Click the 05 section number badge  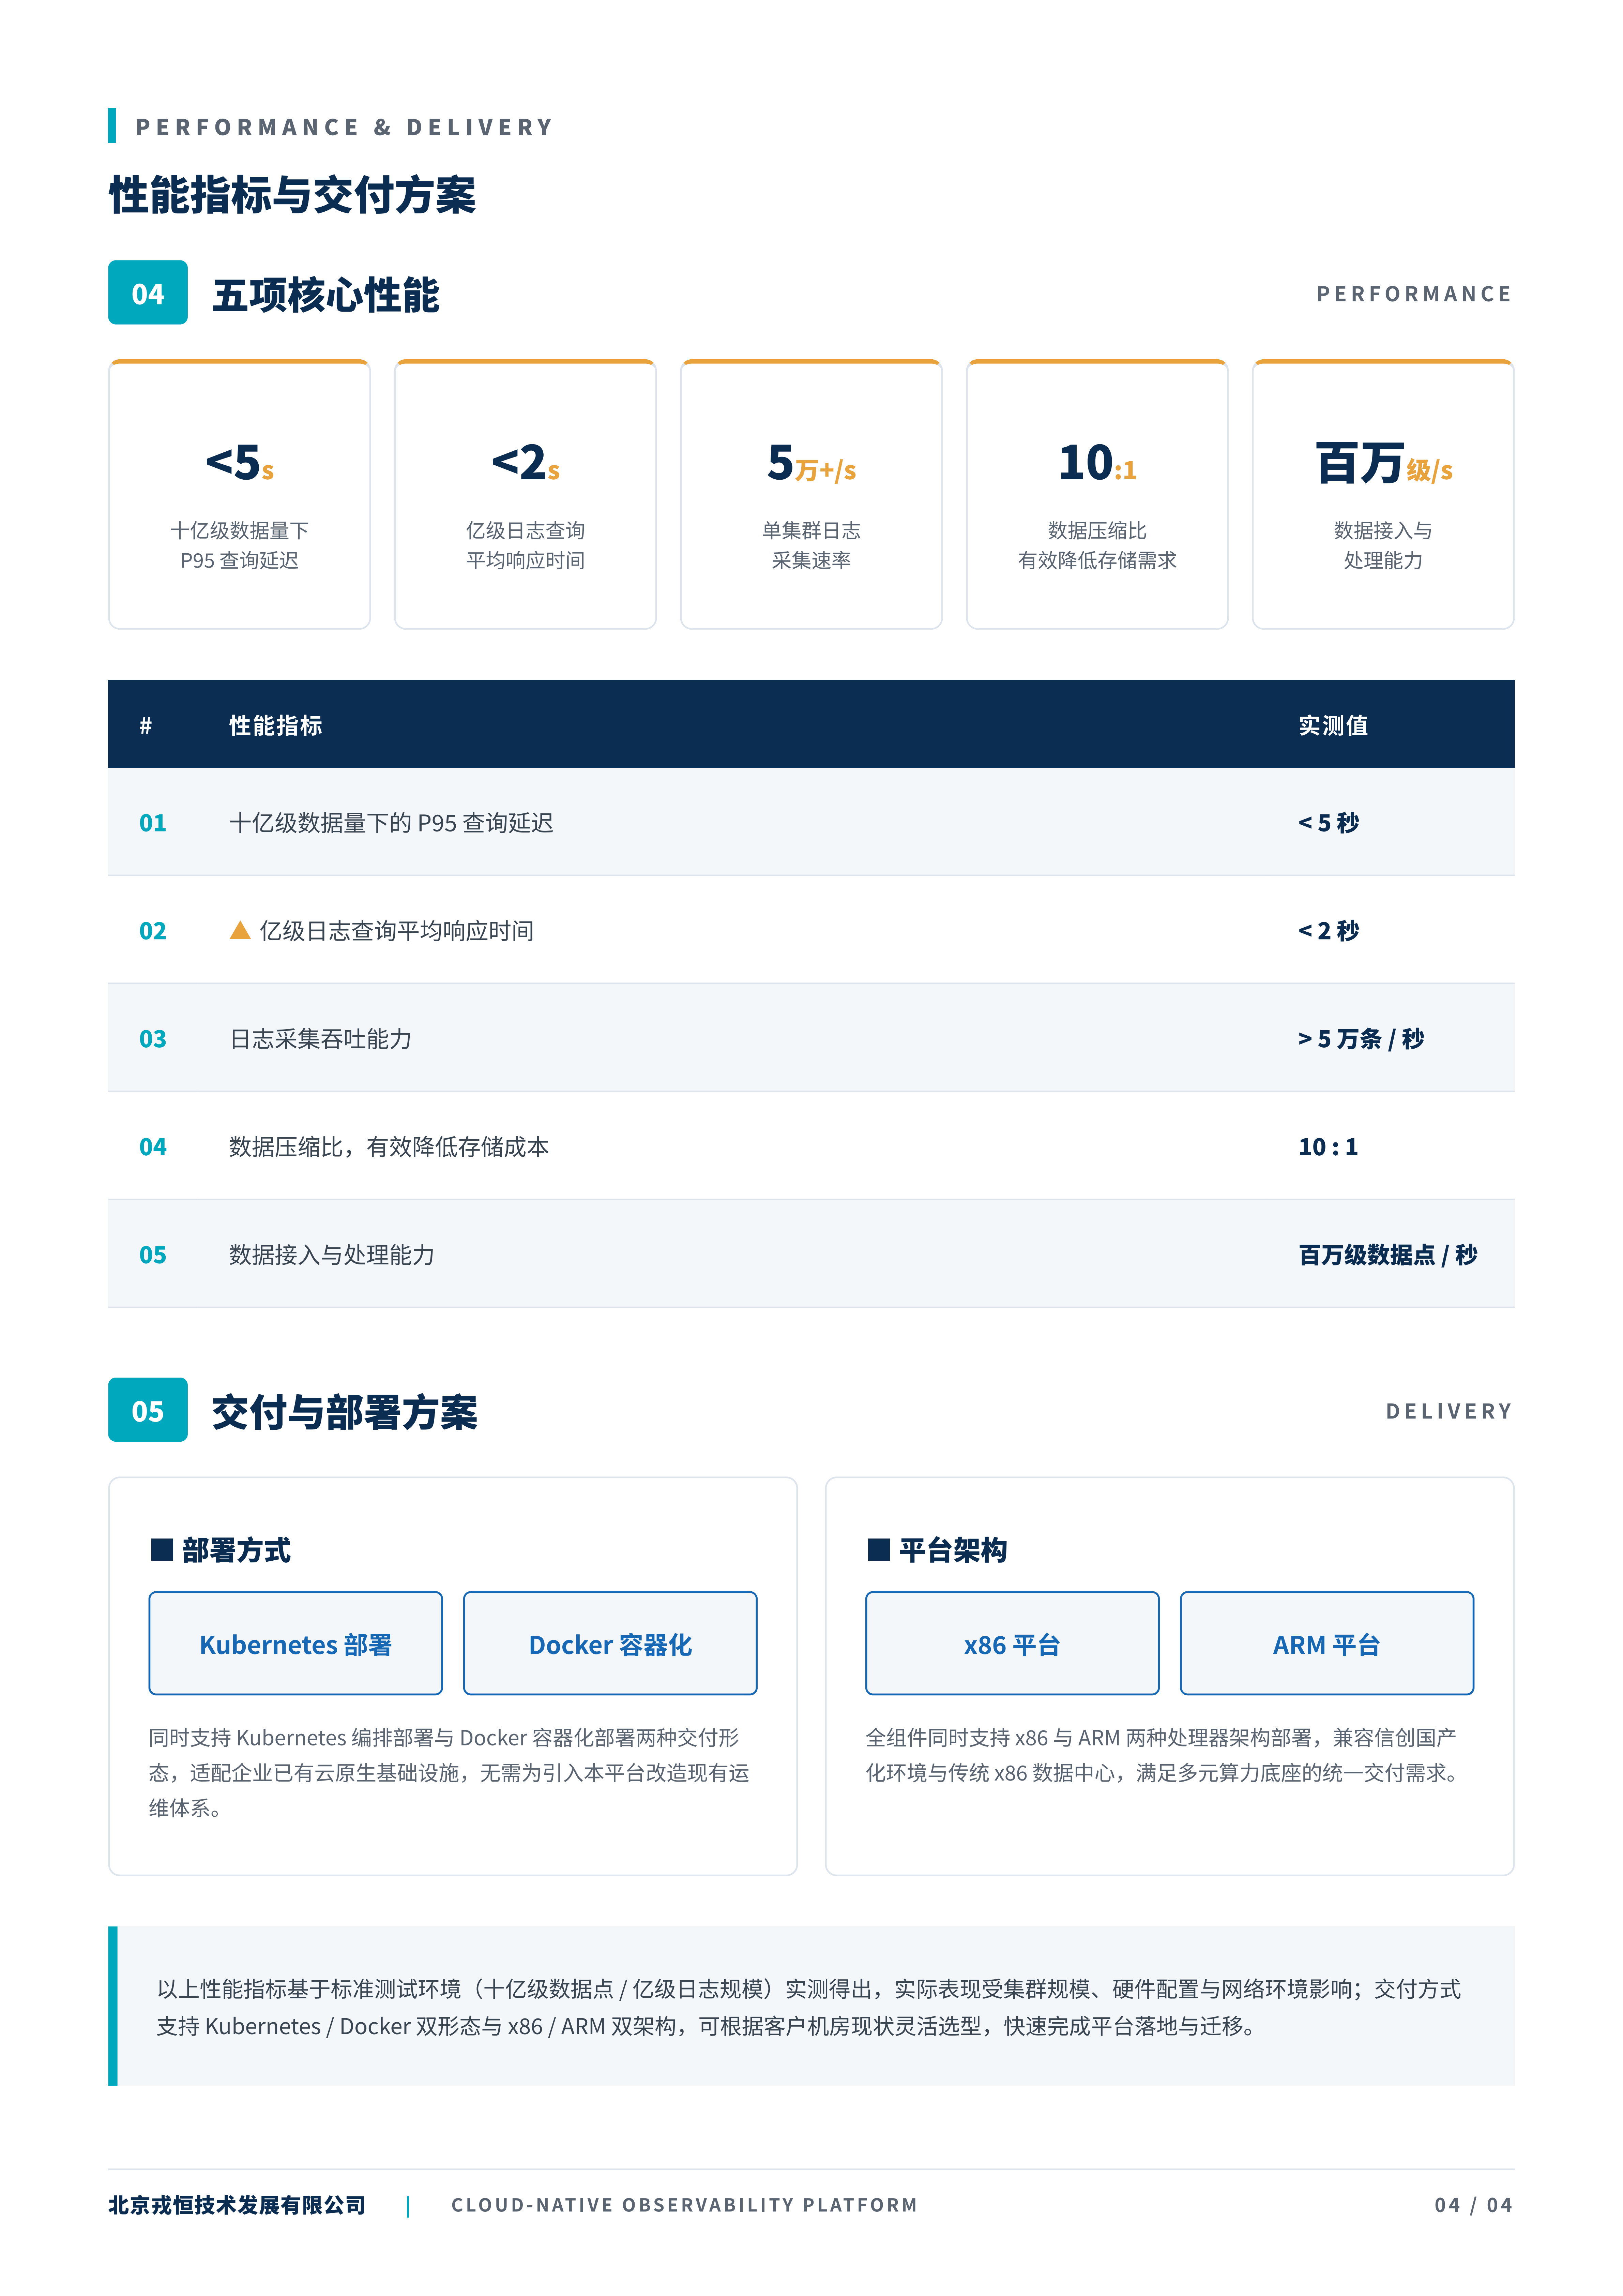pyautogui.click(x=148, y=1410)
